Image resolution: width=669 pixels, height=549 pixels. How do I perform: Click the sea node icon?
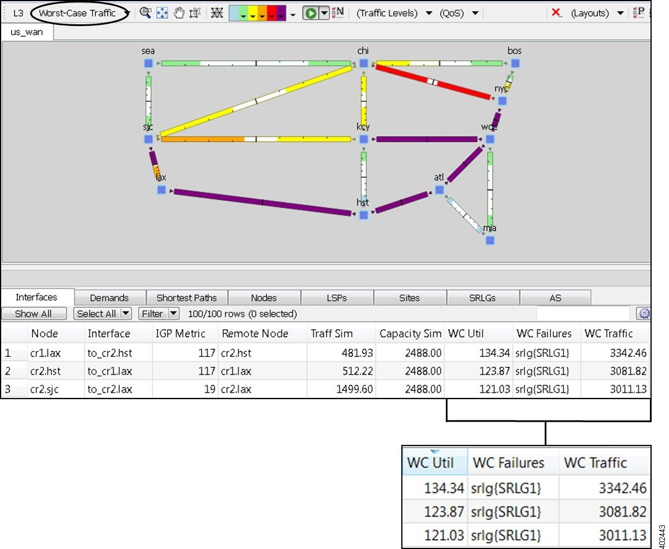click(149, 63)
